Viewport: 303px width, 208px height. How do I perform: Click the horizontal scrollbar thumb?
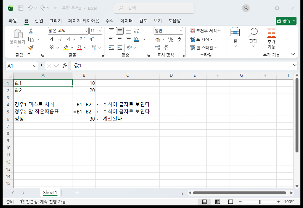(239, 193)
